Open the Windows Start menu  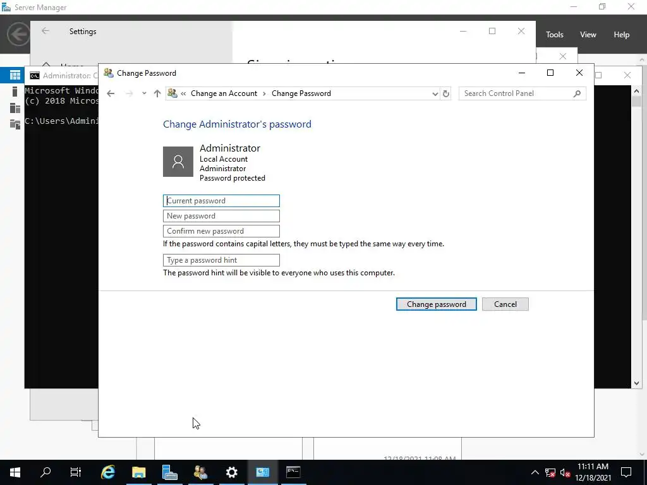pyautogui.click(x=15, y=472)
